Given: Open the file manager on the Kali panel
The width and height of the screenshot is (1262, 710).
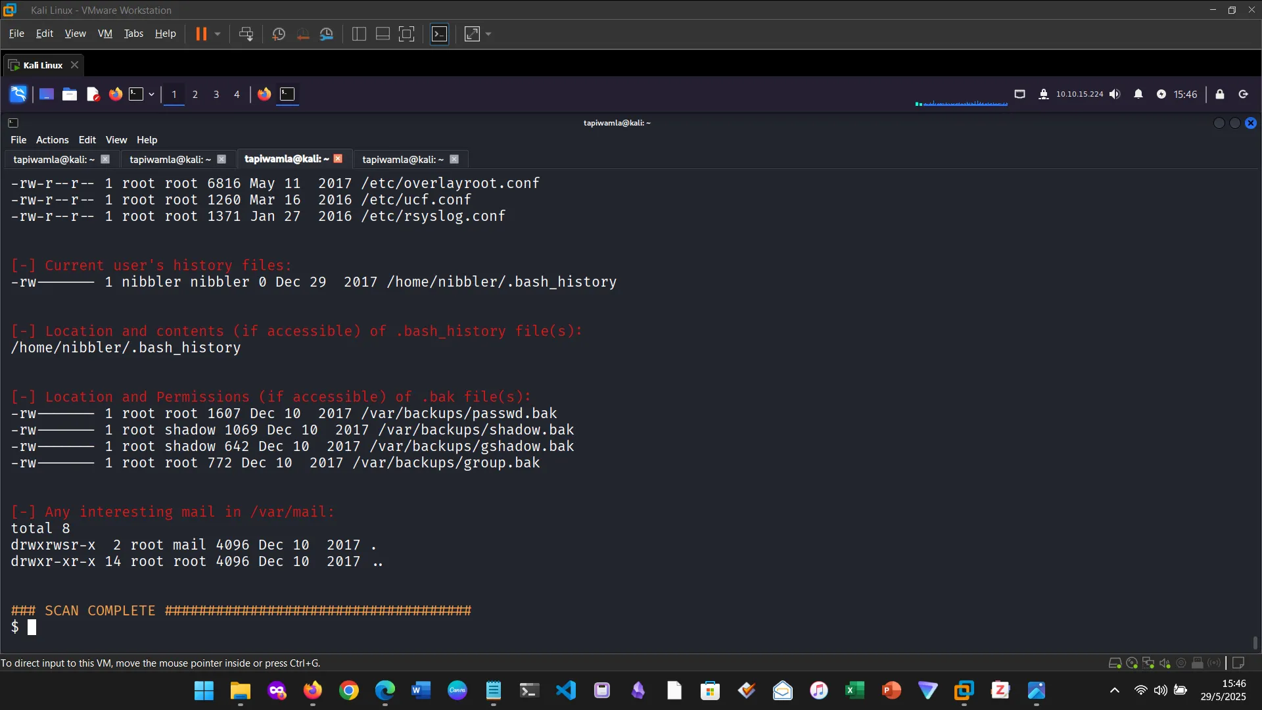Looking at the screenshot, I should (x=69, y=94).
